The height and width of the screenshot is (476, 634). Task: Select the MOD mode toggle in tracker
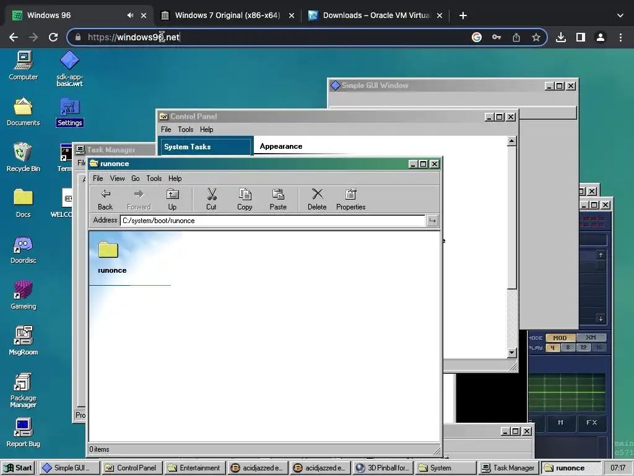point(560,338)
